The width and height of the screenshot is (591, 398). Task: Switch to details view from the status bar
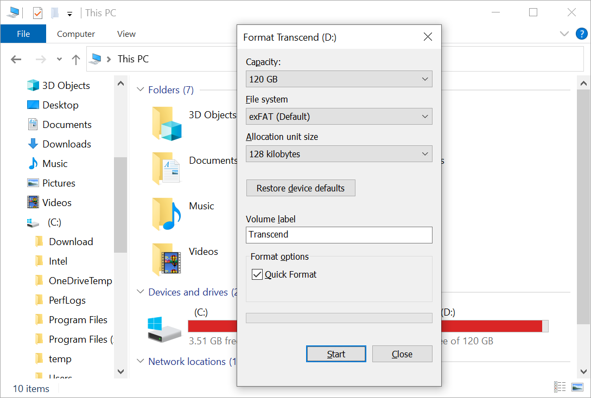[560, 387]
